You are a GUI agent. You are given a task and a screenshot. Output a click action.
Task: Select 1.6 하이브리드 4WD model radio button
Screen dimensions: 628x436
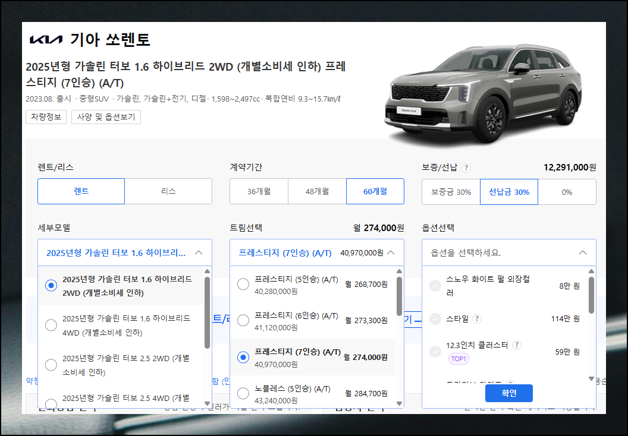(51, 325)
